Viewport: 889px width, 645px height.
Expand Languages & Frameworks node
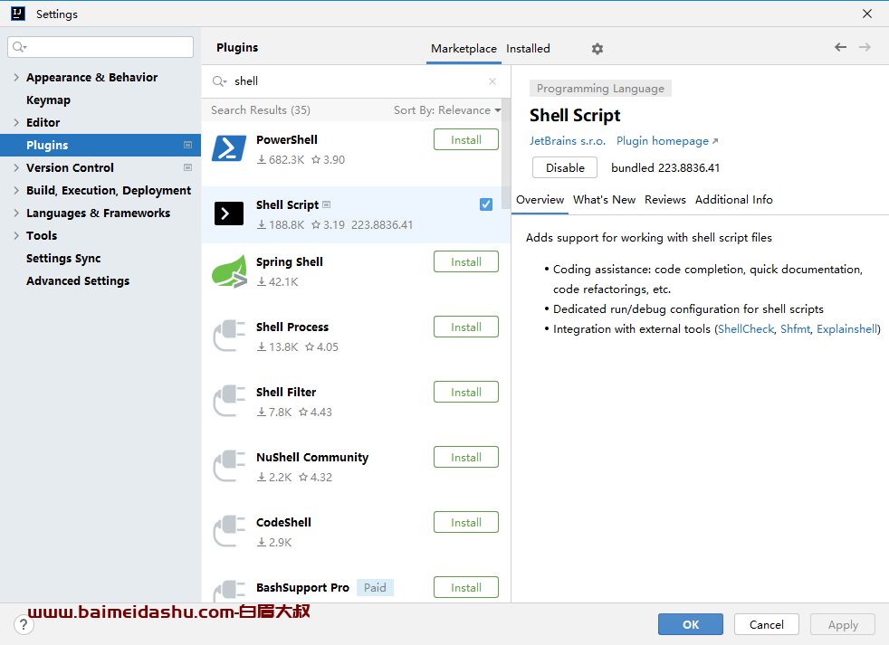[16, 213]
